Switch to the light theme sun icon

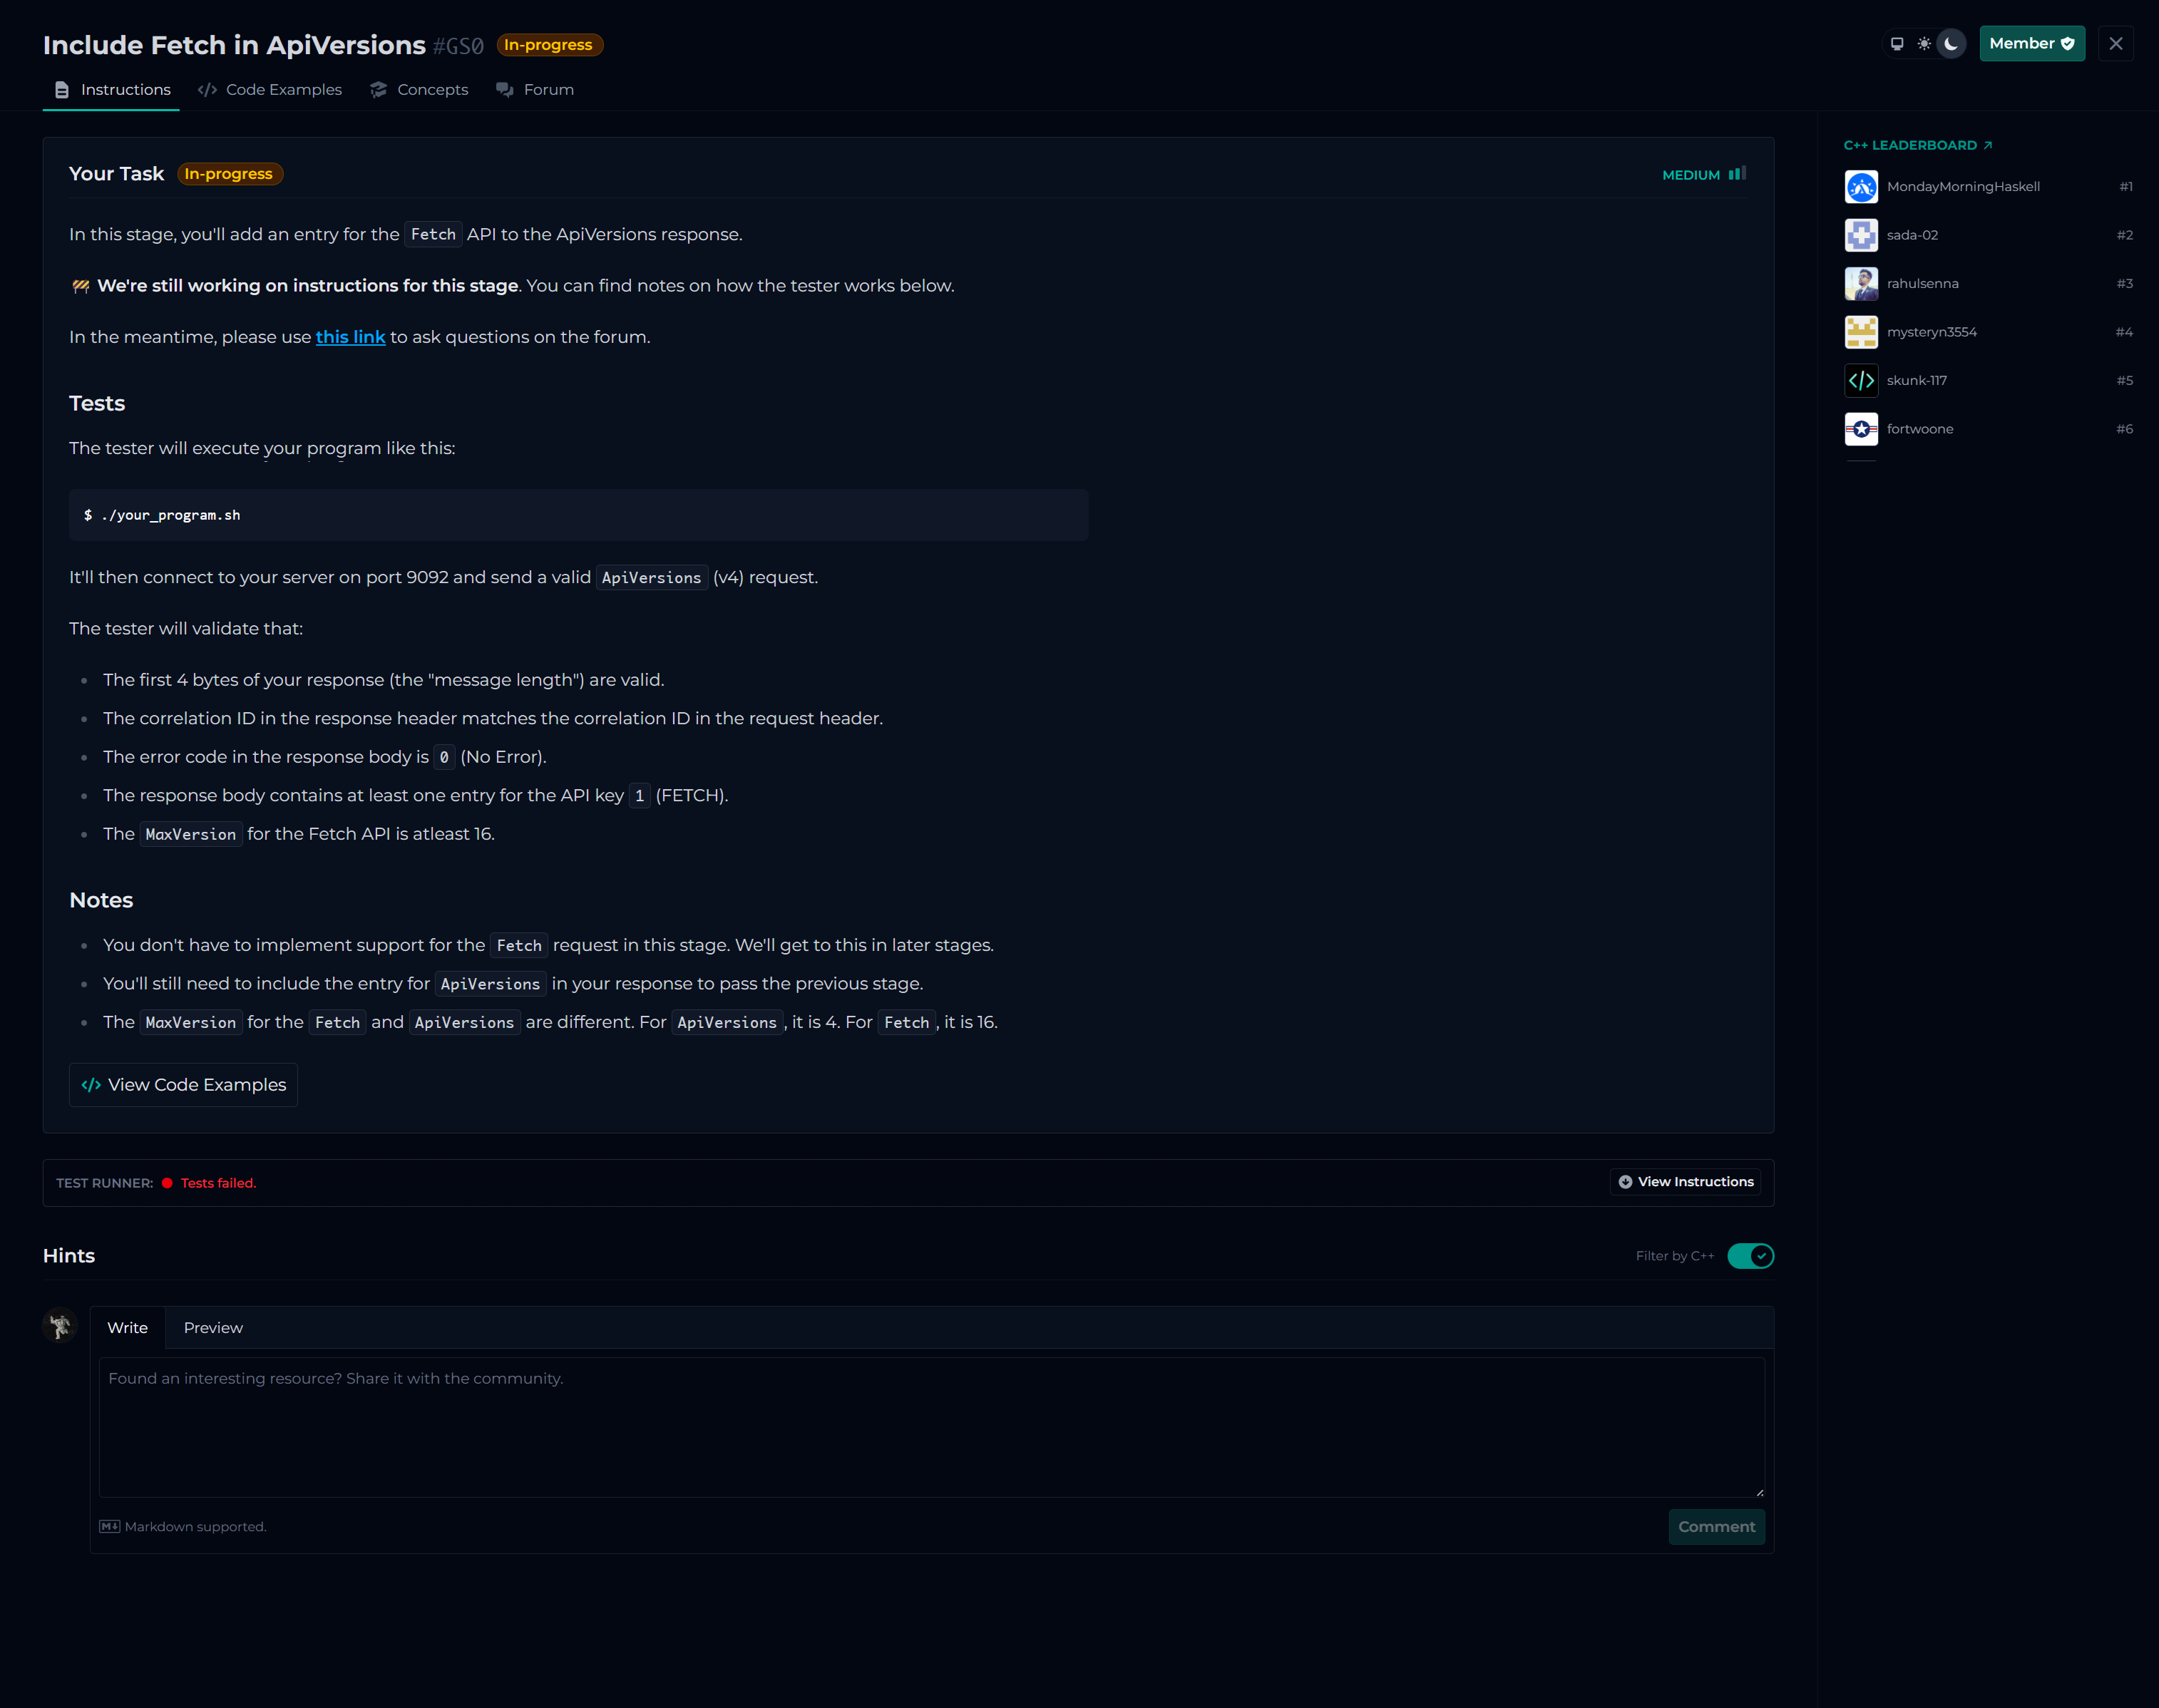[1924, 44]
